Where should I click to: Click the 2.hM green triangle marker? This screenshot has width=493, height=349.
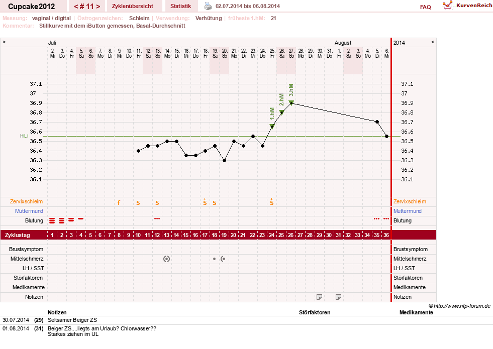[x=282, y=112]
